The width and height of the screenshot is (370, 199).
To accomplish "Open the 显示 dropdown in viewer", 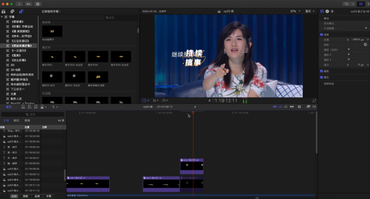I will (x=310, y=11).
